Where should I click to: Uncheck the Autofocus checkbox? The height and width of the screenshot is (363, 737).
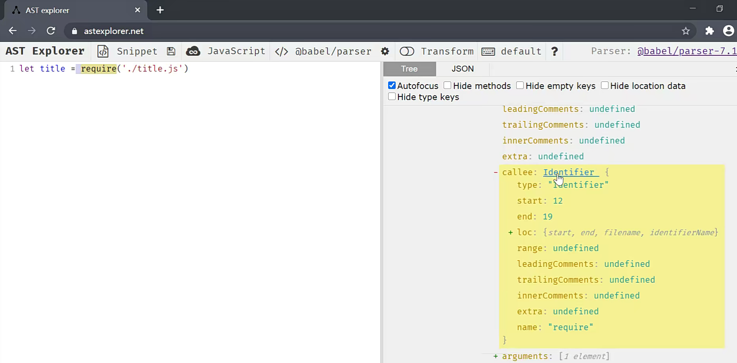(x=392, y=85)
